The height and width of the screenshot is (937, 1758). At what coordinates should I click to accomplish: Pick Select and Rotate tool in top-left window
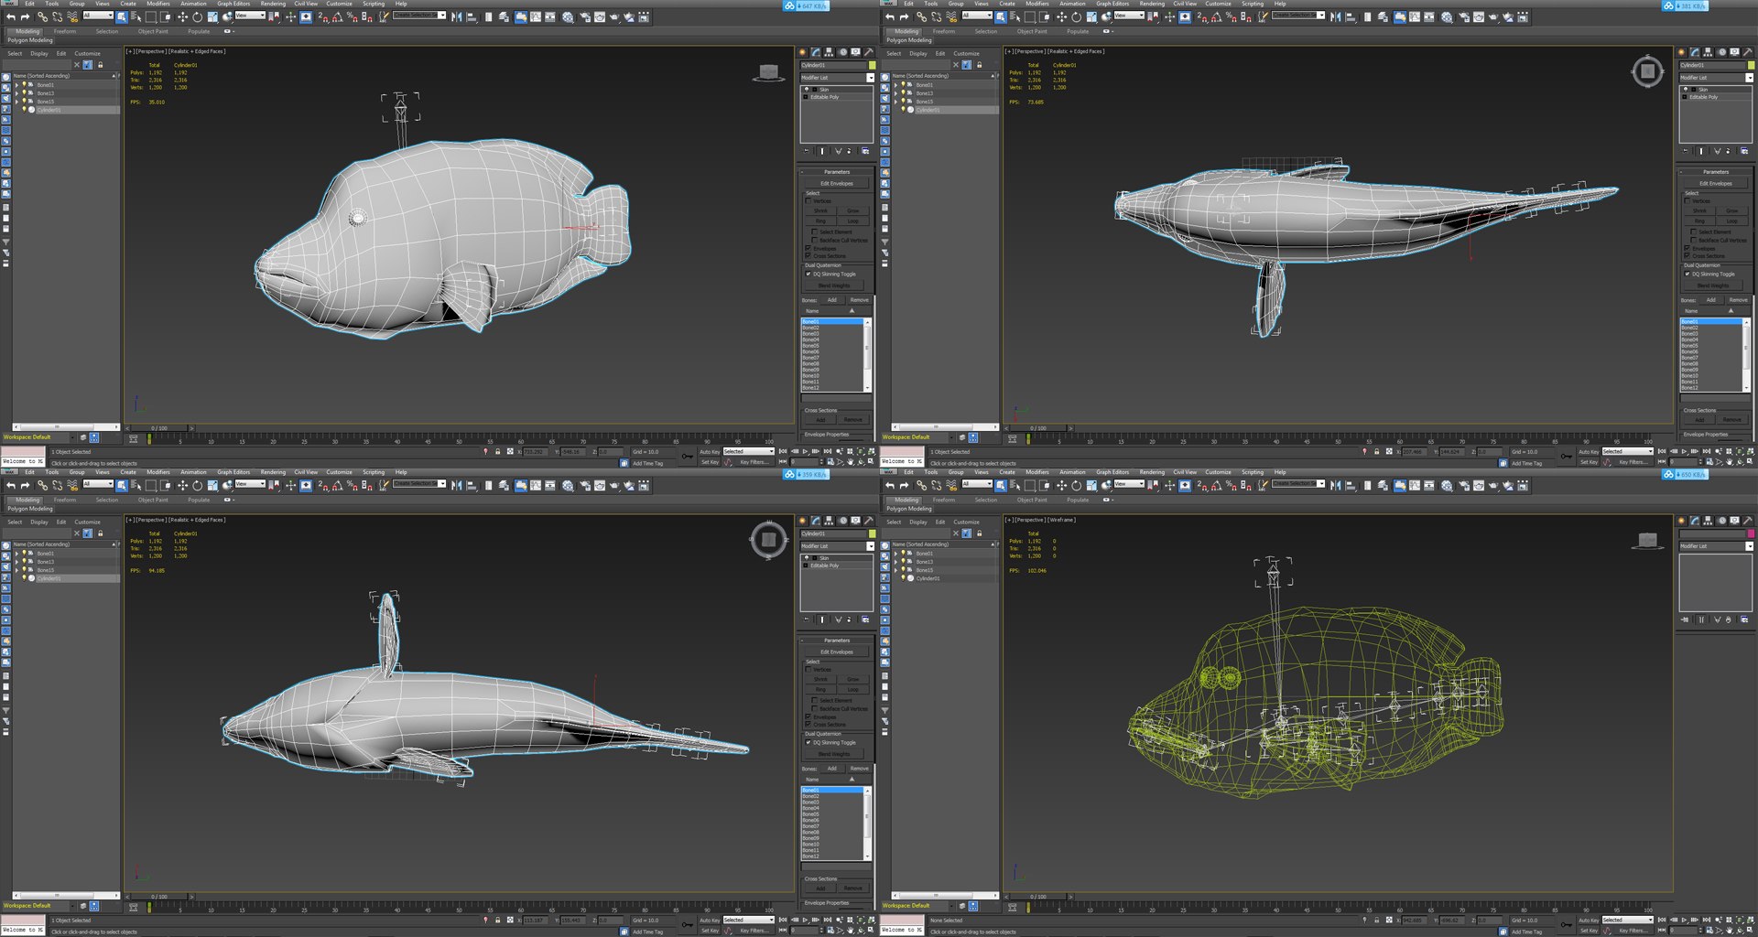tap(197, 16)
